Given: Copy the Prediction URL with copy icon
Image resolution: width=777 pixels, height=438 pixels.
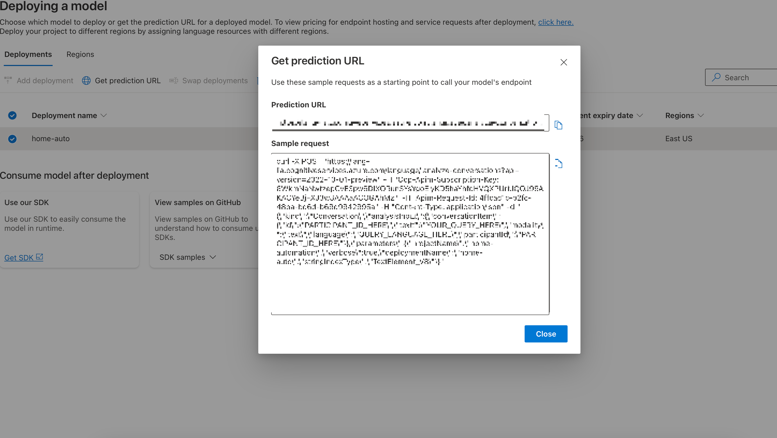Looking at the screenshot, I should pos(558,125).
